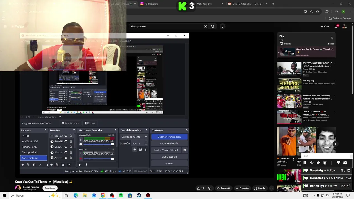The image size is (354, 199).
Task: Open scene filters icon in Escenas toolbar
Action: coord(34,165)
